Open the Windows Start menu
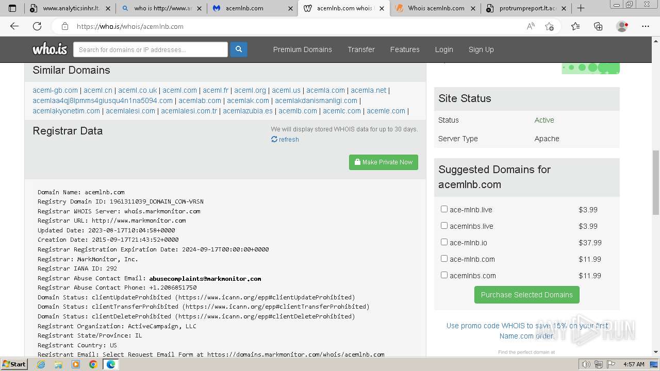 pyautogui.click(x=14, y=364)
